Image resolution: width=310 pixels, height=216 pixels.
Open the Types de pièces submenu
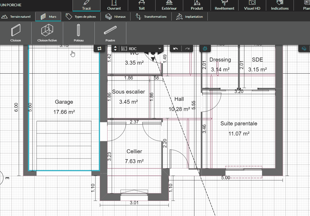81,17
